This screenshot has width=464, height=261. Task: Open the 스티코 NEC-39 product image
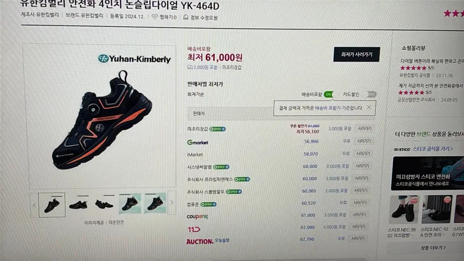point(404,209)
